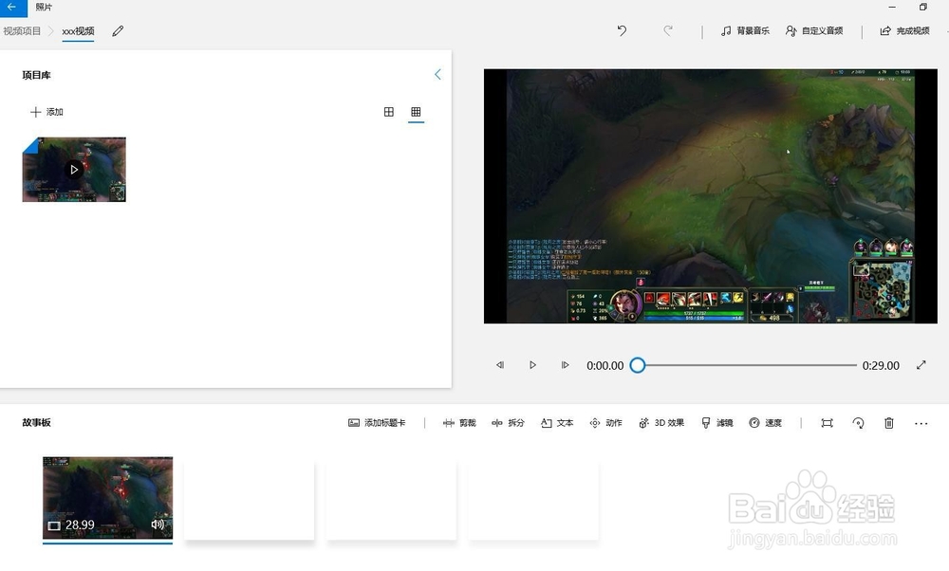949x571 pixels.
Task: Open more options via the ellipsis menu
Action: 920,423
